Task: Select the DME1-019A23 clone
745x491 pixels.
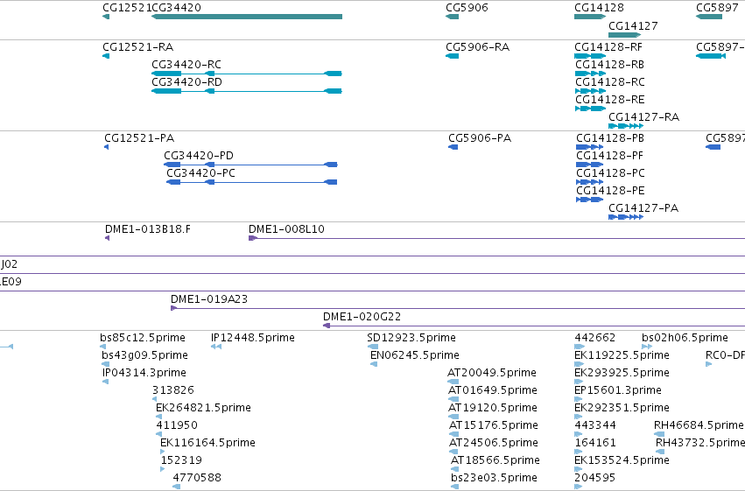Action: click(x=458, y=308)
